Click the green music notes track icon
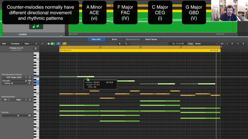The image size is (248, 139). pyautogui.click(x=36, y=25)
